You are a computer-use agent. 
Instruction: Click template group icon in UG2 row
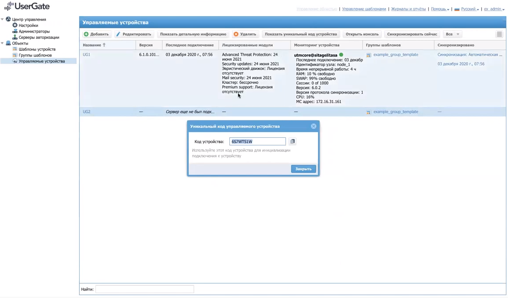[x=369, y=112]
